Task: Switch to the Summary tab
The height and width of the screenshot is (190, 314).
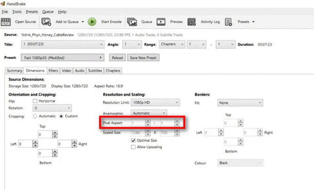Action: pos(15,71)
